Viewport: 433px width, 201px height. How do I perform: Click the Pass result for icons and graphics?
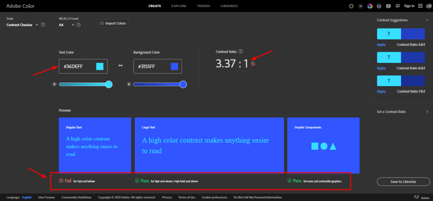(x=315, y=181)
